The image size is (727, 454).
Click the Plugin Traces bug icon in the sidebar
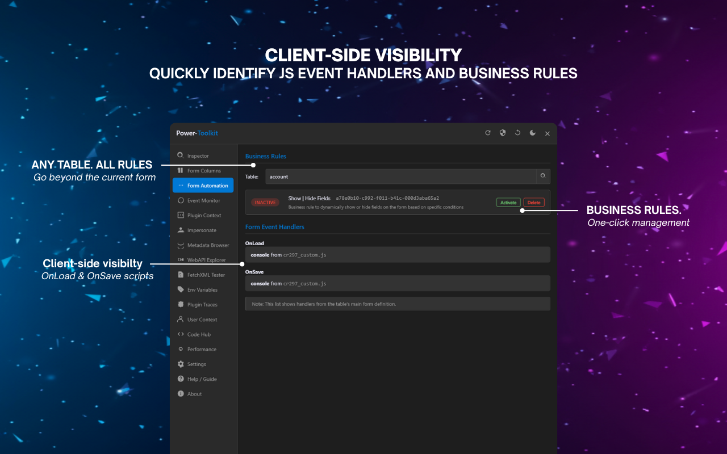(181, 304)
